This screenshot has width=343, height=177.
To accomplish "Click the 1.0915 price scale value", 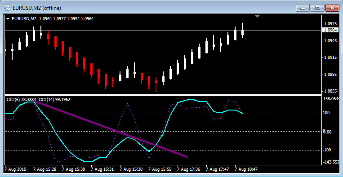I will [330, 58].
